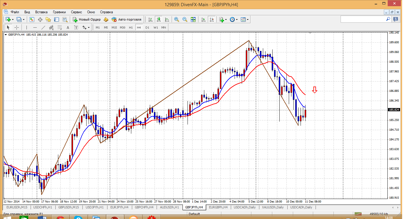This screenshot has height=219, width=403.
Task: Set timeframe to D1
Action: 147,27
